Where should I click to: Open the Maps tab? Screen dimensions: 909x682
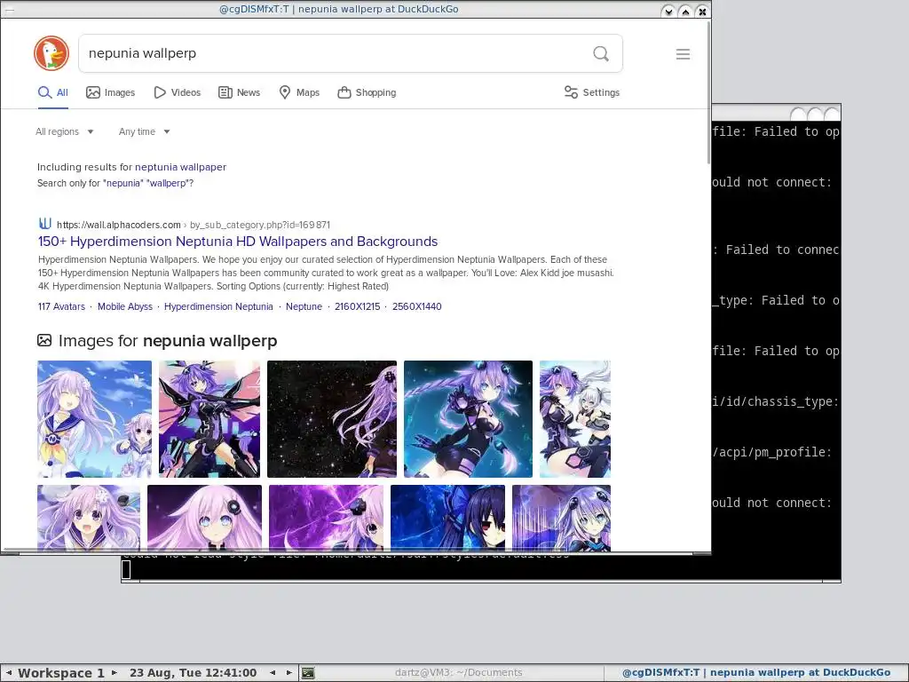tap(299, 92)
